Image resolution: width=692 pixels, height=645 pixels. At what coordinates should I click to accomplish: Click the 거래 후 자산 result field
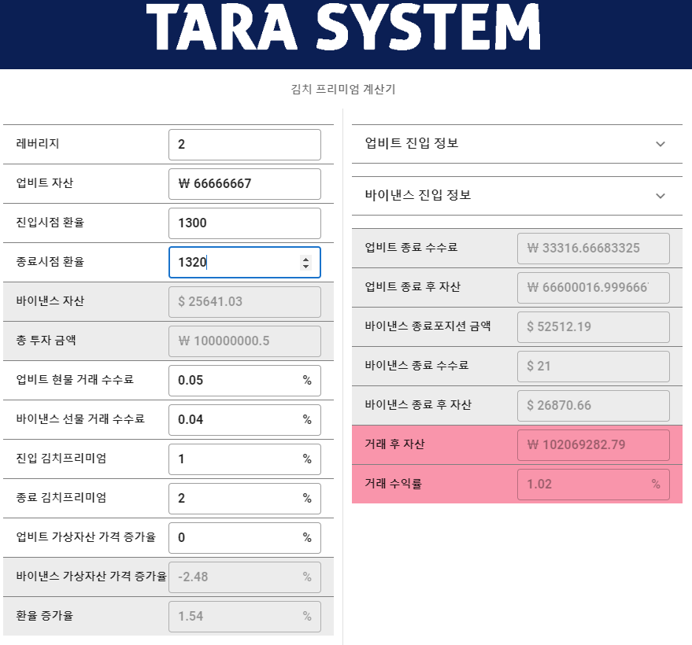tap(593, 445)
